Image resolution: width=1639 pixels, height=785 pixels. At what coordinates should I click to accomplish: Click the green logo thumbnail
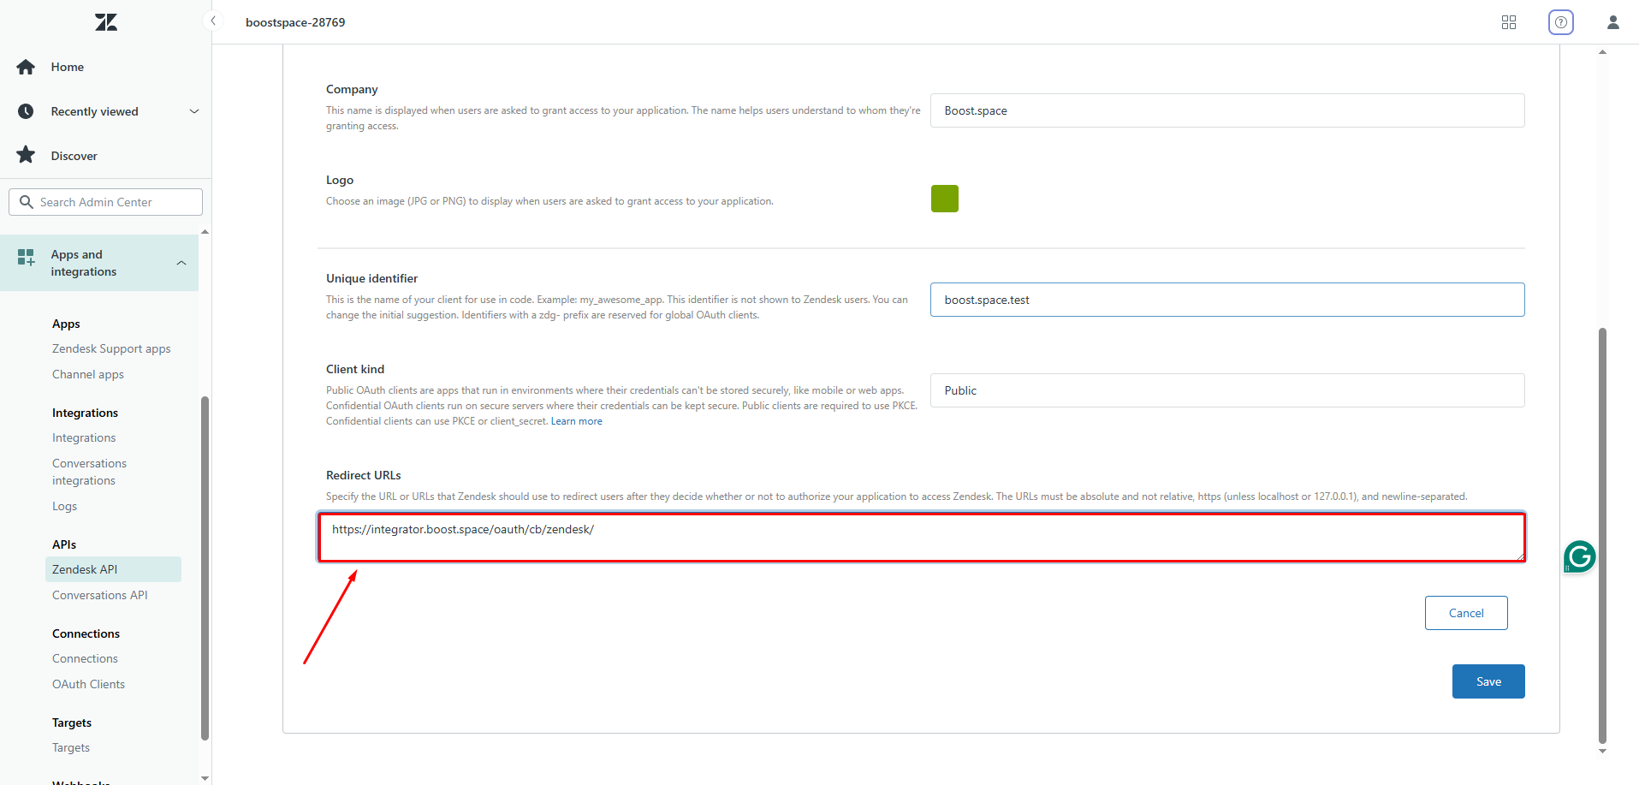pos(945,199)
